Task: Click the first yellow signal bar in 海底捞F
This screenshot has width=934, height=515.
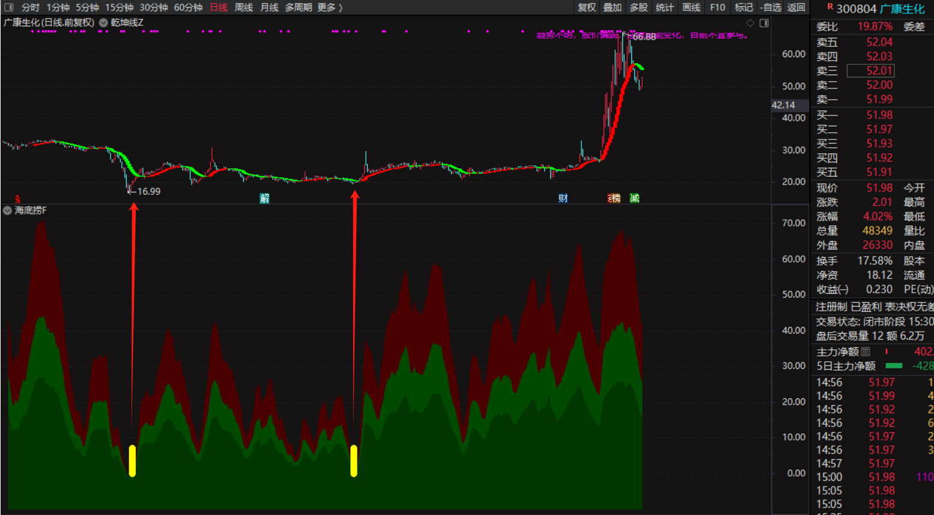Action: click(132, 461)
